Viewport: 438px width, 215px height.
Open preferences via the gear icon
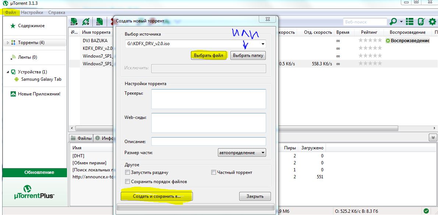point(432,21)
